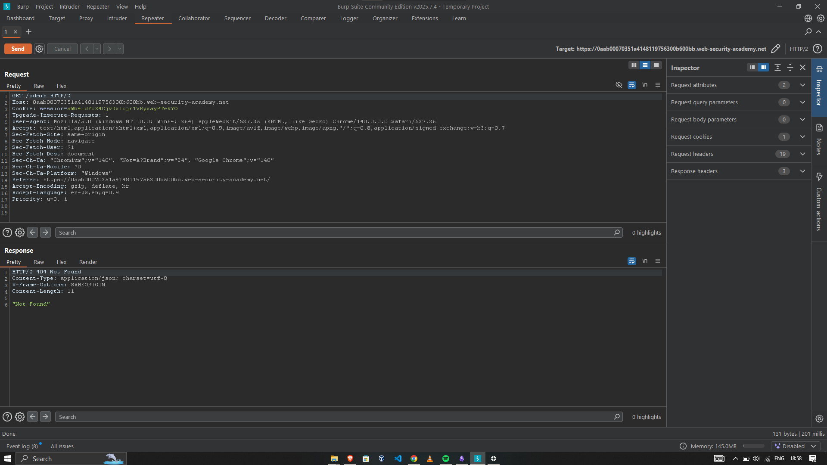Toggle response word wrap icon
Screen dimensions: 827x465
[x=632, y=261]
